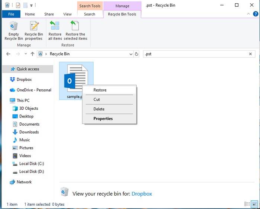Screen dimensions: 260x209
Task: Click Restore the selected items
Action: pyautogui.click(x=75, y=31)
